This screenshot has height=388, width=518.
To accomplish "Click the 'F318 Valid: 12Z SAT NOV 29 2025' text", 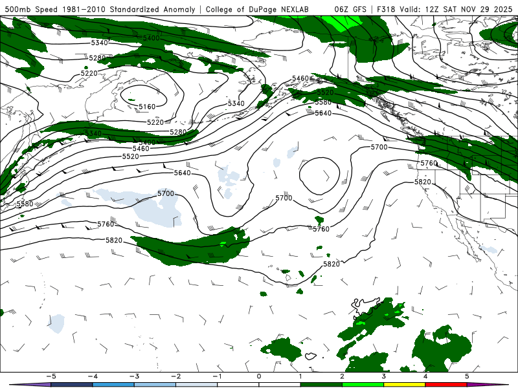I will pyautogui.click(x=444, y=10).
